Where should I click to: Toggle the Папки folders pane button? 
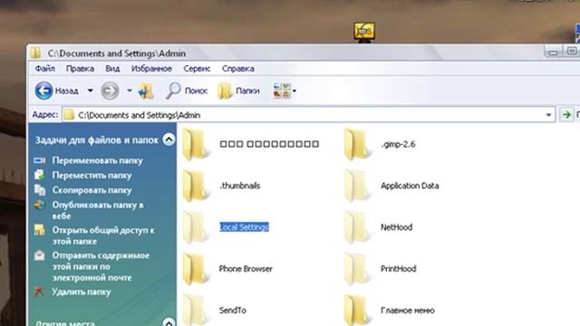point(238,91)
